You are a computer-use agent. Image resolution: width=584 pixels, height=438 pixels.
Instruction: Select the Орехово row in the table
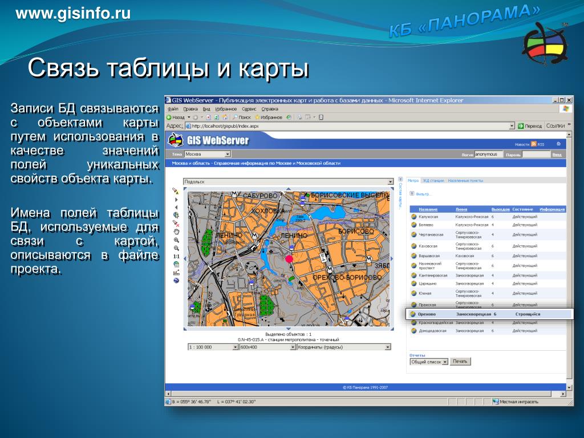click(489, 314)
